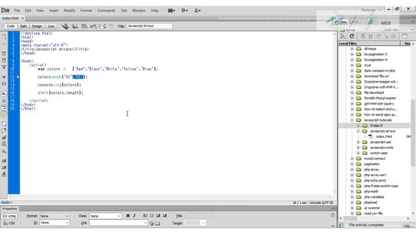Open the Edit menu
This screenshot has width=416, height=234.
[28, 10]
